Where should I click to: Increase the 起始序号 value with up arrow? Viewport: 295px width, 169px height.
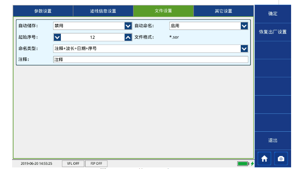tap(128, 37)
